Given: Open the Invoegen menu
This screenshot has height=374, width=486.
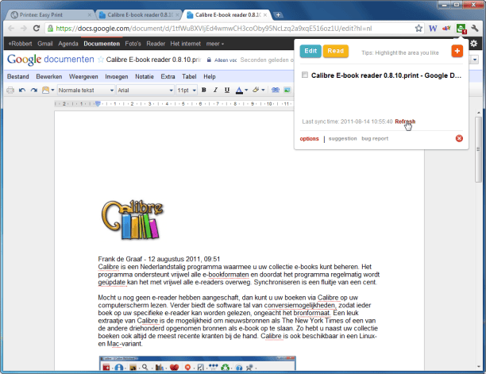Looking at the screenshot, I should 116,76.
